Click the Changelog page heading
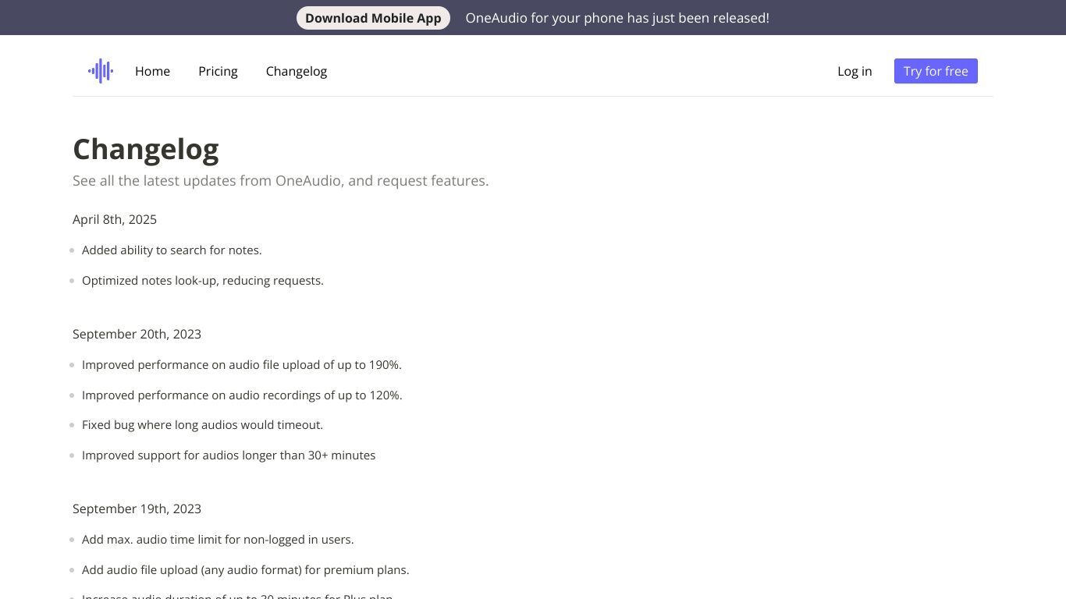Viewport: 1066px width, 599px height. tap(146, 149)
